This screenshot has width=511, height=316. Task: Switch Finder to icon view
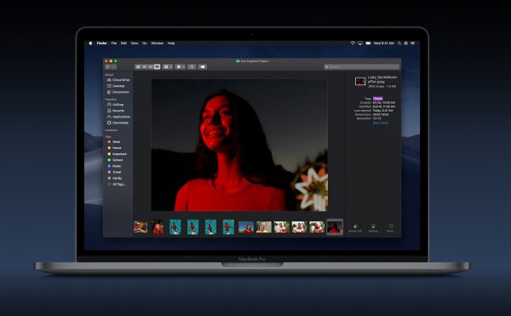[x=138, y=66]
